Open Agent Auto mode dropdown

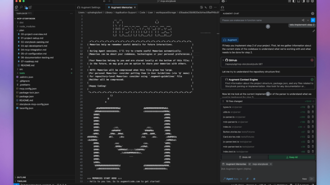click(233, 179)
